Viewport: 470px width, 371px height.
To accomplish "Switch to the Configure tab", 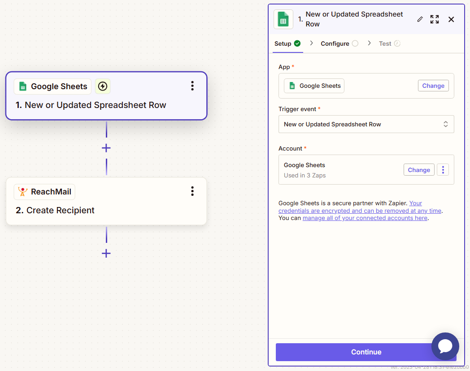I will (339, 44).
